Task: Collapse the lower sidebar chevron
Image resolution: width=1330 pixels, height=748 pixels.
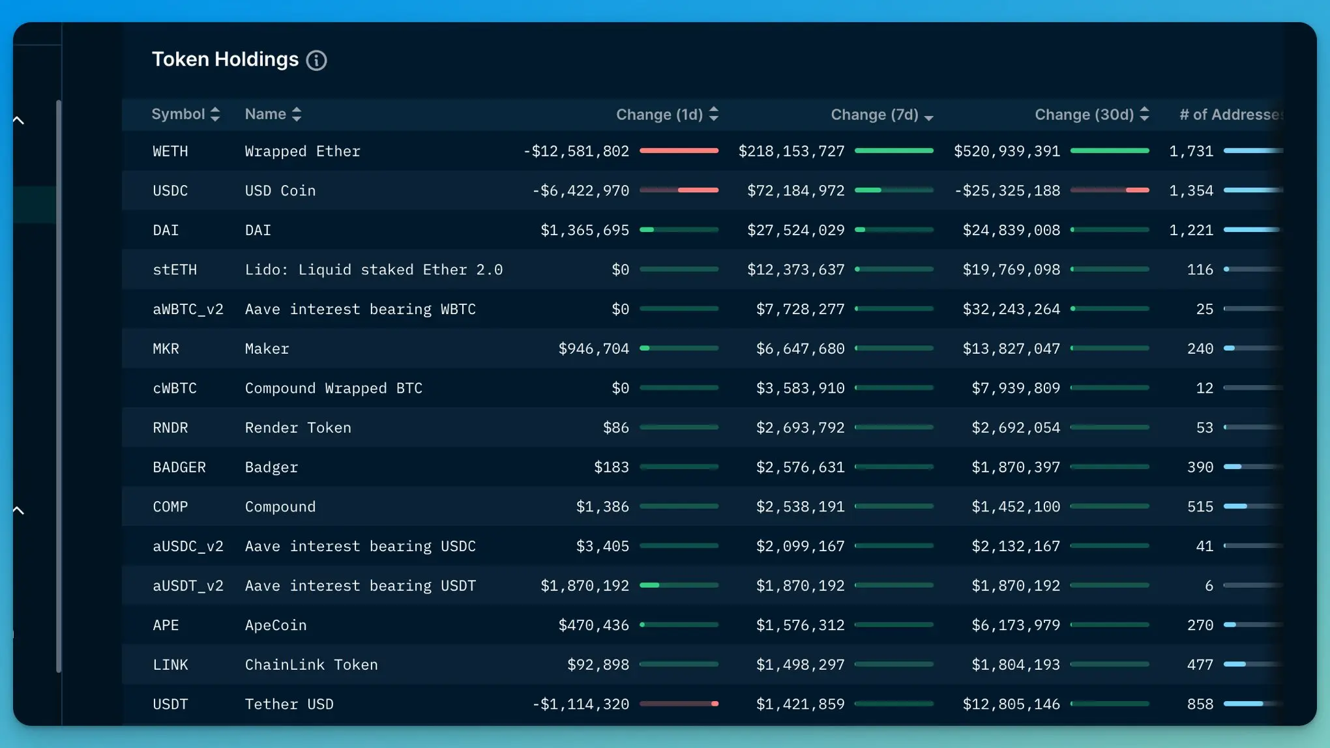Action: click(18, 510)
